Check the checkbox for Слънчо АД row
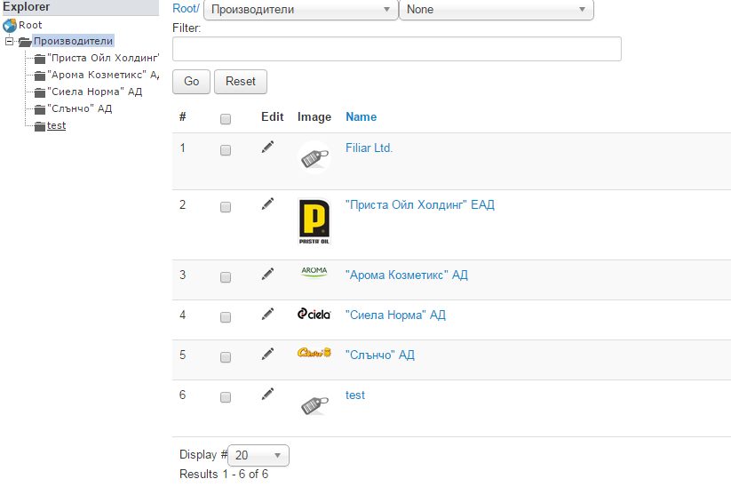The width and height of the screenshot is (731, 503). tap(226, 357)
